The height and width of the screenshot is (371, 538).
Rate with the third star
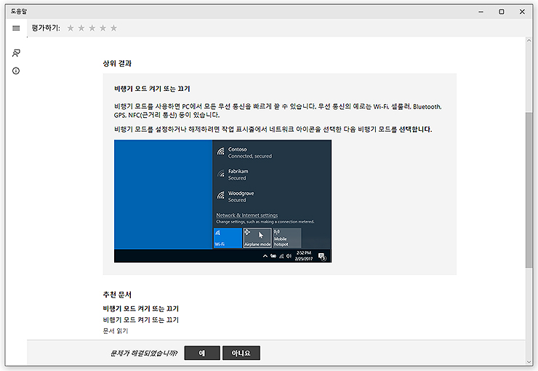[92, 28]
